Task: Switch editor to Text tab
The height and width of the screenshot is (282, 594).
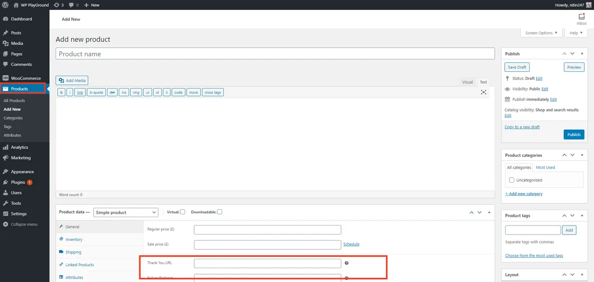Action: tap(483, 82)
